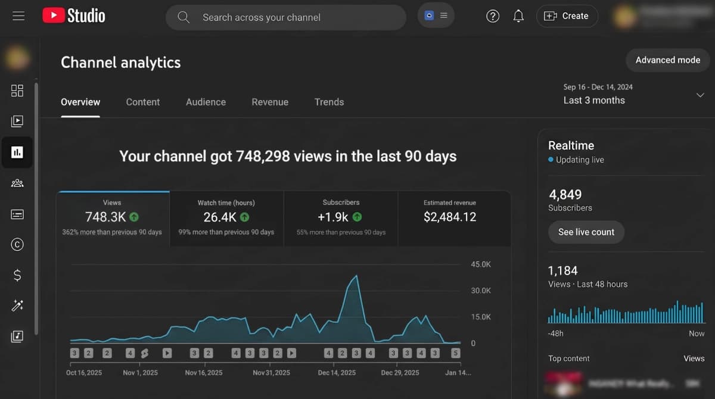Open Audio library icon in sidebar
The image size is (715, 399).
(x=17, y=336)
